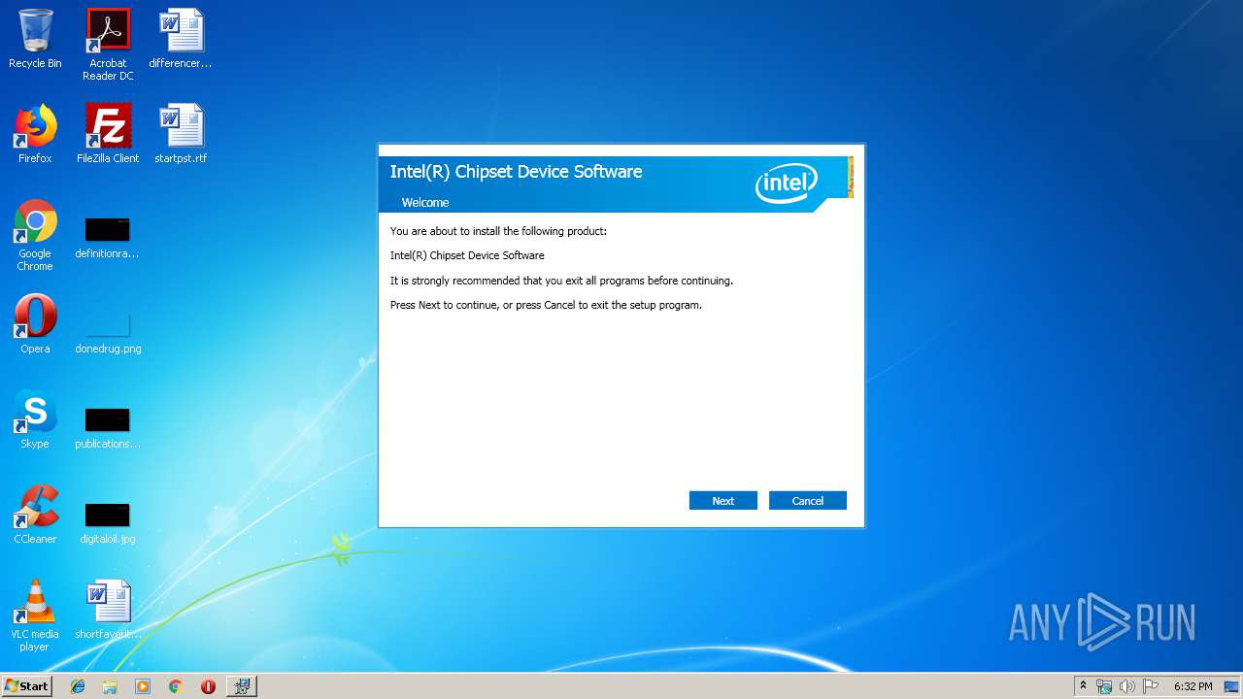Select the VLC media player shortcut
Image resolution: width=1243 pixels, height=699 pixels.
click(x=35, y=616)
